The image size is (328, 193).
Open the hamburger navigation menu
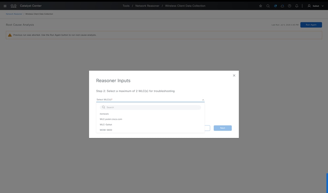pos(5,6)
